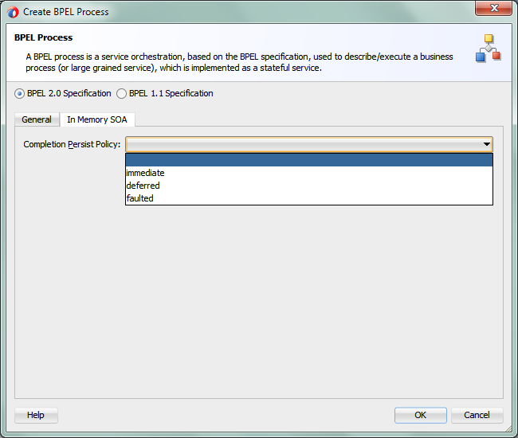Click the Completion Persist Policy label
518x438 pixels.
[x=72, y=145]
